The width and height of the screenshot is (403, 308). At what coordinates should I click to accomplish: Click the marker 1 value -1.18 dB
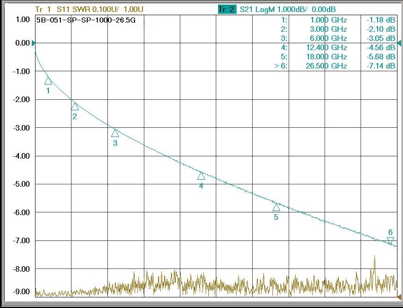(x=381, y=20)
